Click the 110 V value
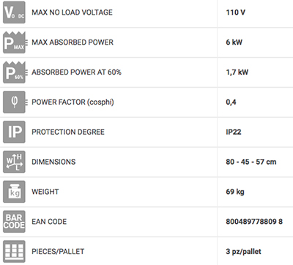The height and width of the screenshot is (265, 293). coord(236,12)
